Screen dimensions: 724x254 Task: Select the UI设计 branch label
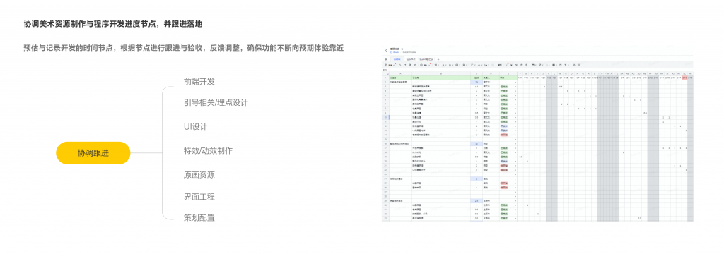[195, 126]
